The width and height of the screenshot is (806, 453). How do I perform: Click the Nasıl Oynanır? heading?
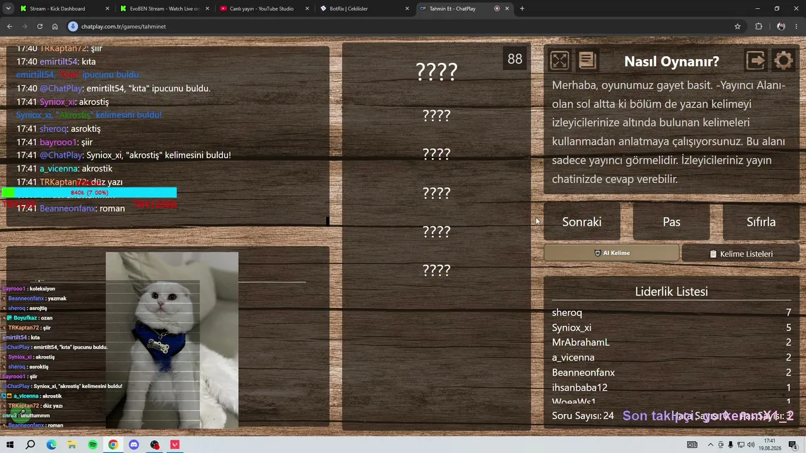[x=671, y=61]
